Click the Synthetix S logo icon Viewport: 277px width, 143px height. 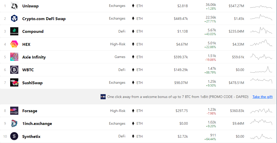(x=14, y=136)
